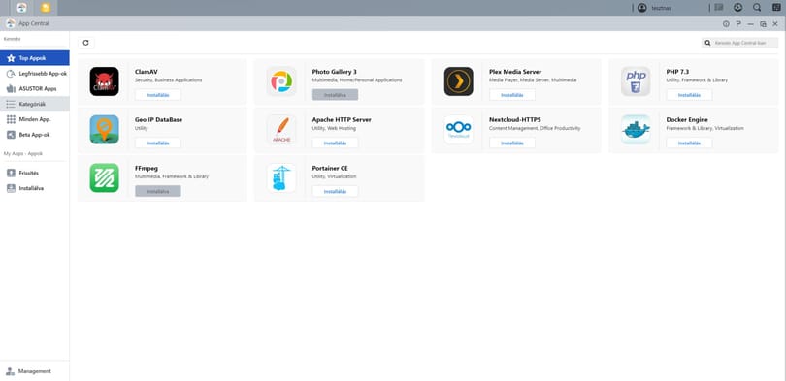Click the refresh icon in toolbar

point(85,43)
